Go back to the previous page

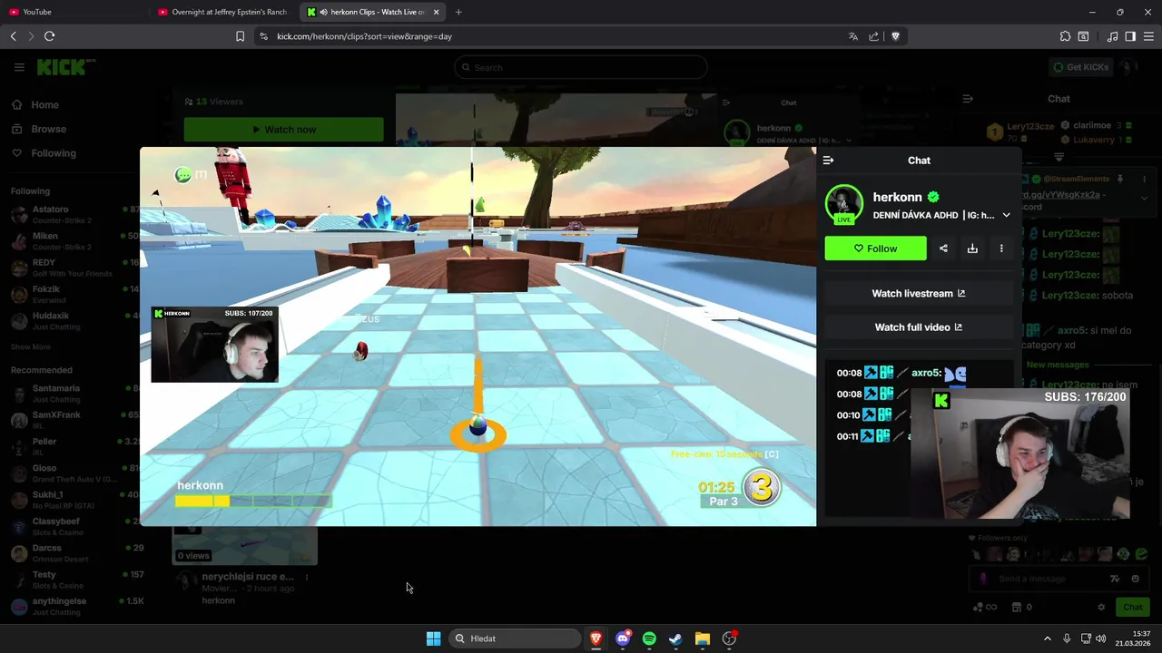[13, 36]
